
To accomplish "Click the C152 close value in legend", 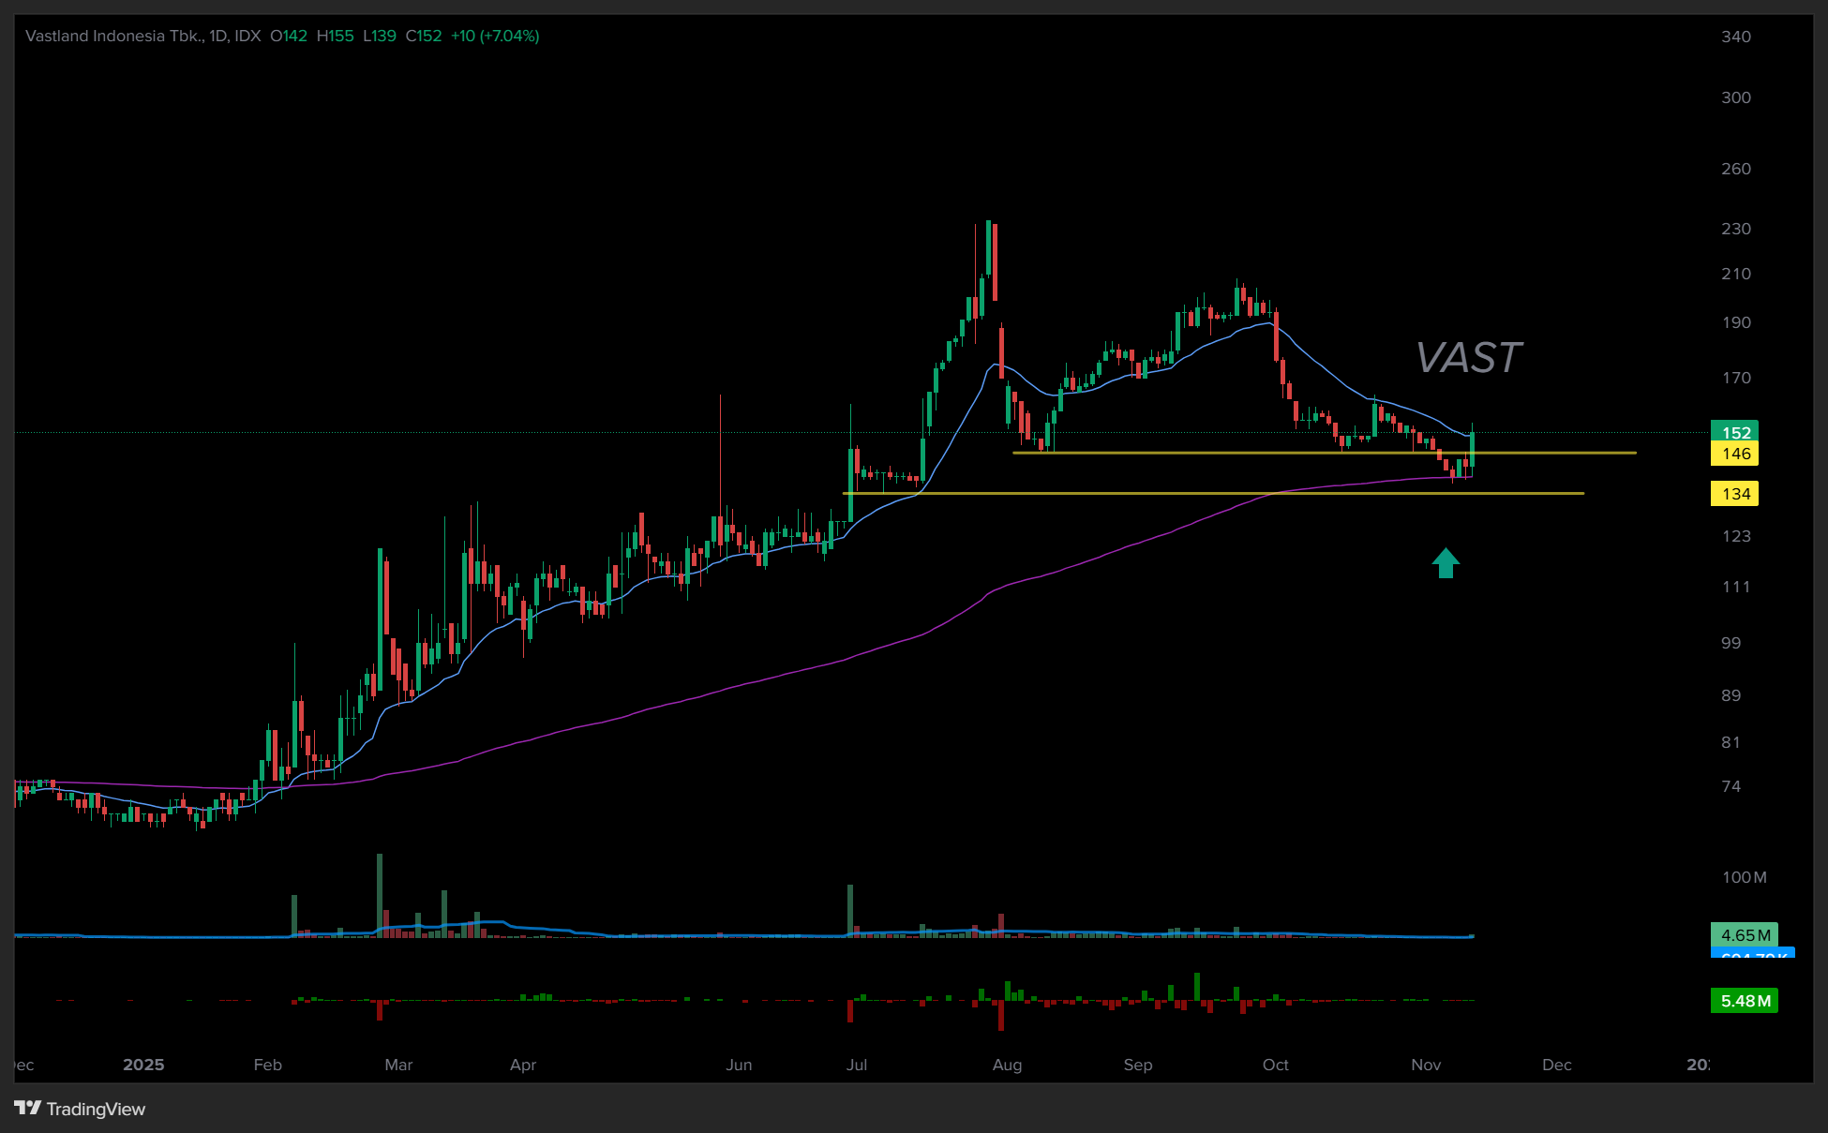I will (424, 36).
